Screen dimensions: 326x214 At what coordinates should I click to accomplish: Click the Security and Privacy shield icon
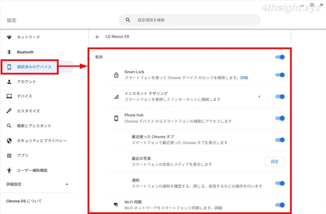(9, 141)
